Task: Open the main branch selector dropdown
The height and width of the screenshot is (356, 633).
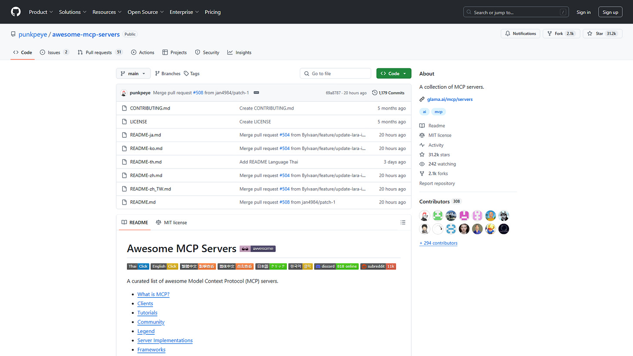Action: pyautogui.click(x=133, y=73)
